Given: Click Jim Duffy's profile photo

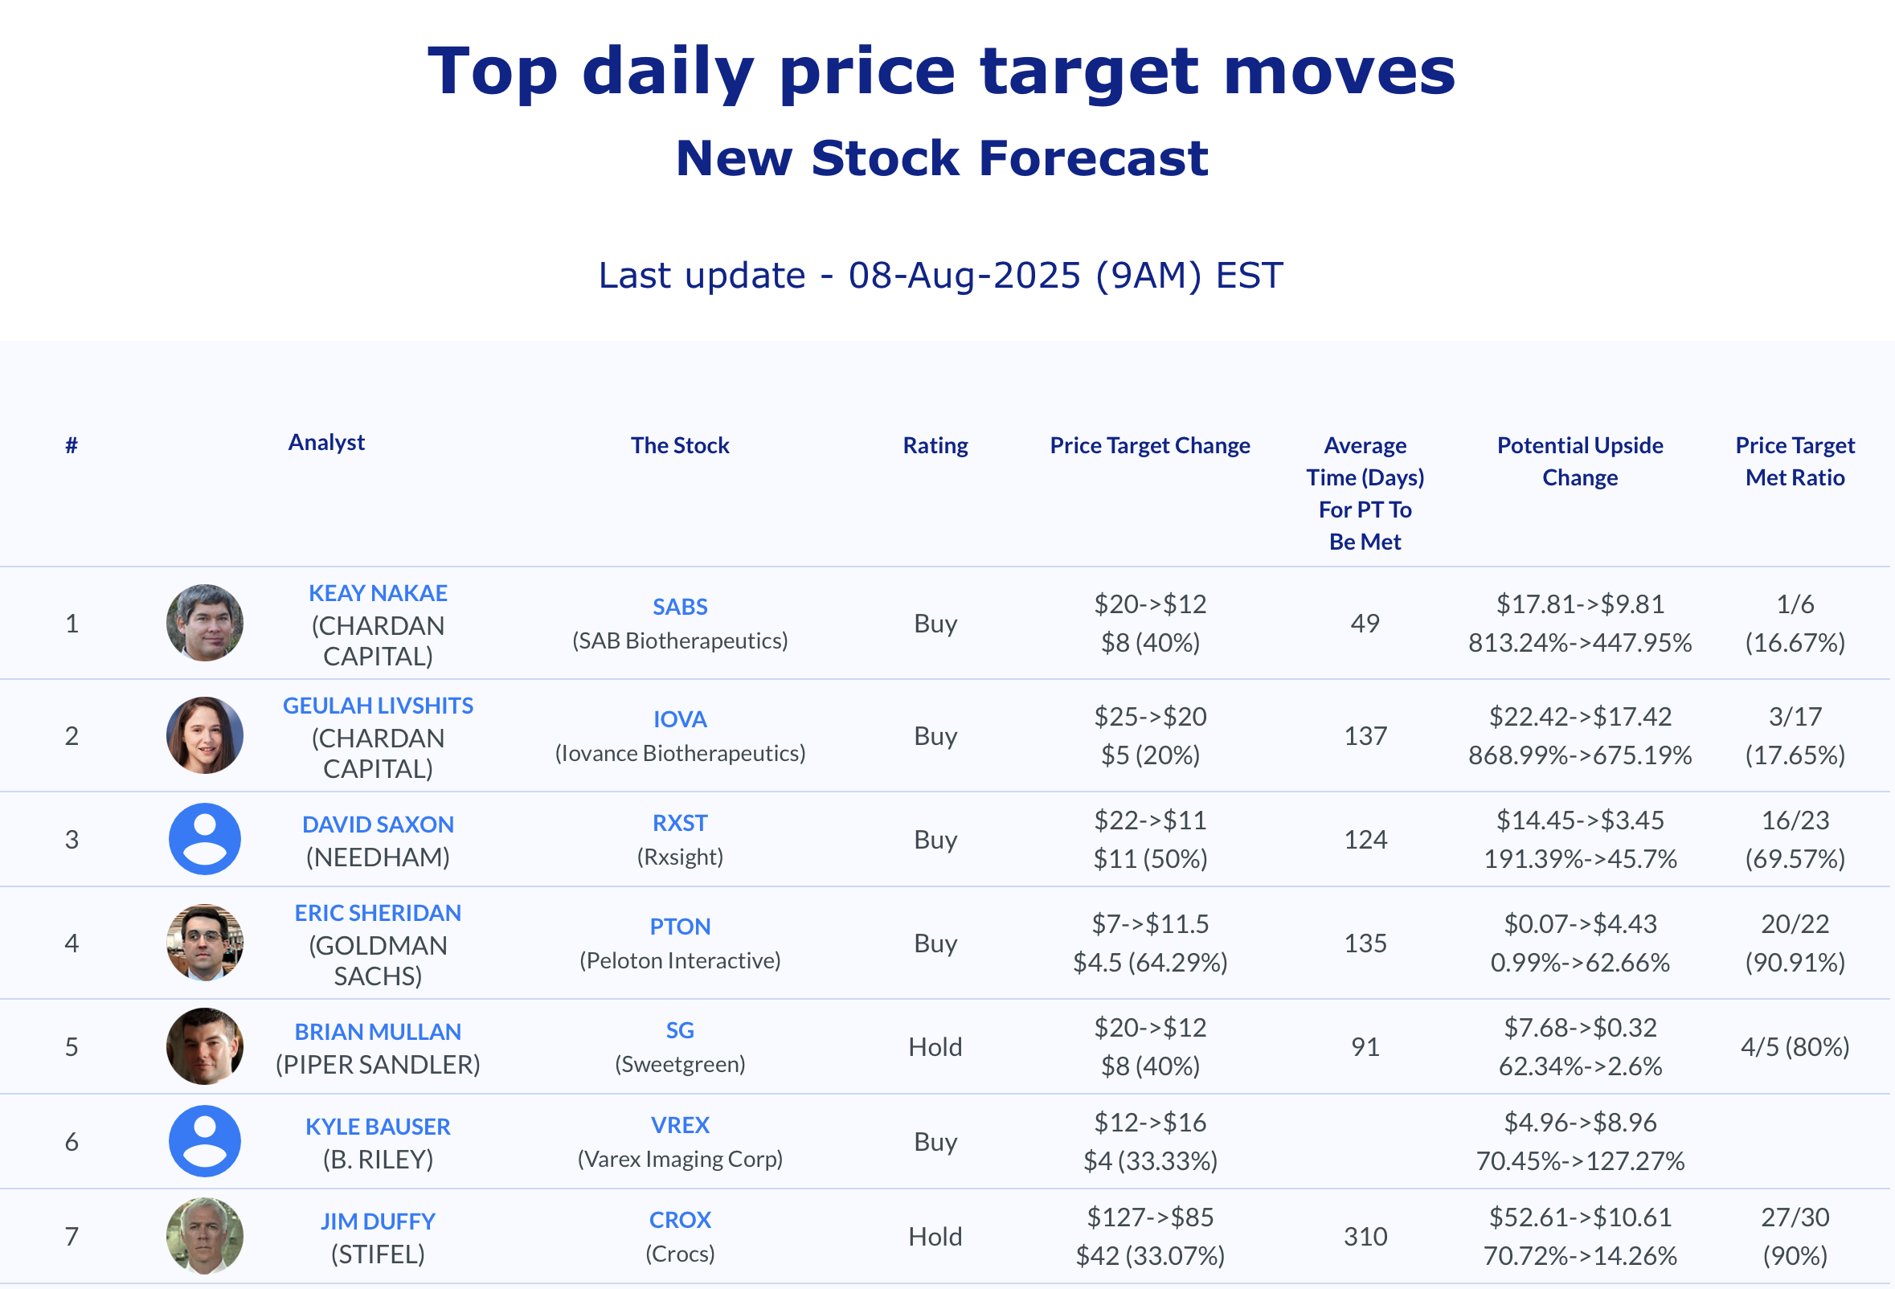Looking at the screenshot, I should (205, 1236).
